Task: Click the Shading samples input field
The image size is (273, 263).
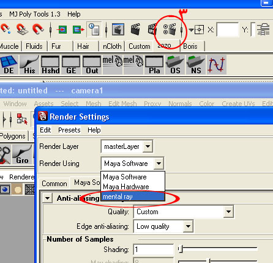Action: point(154,250)
